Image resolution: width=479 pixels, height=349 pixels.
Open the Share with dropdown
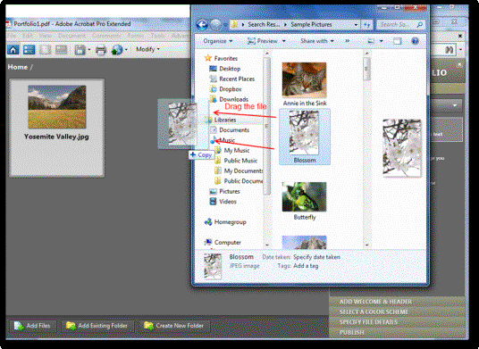tap(316, 41)
